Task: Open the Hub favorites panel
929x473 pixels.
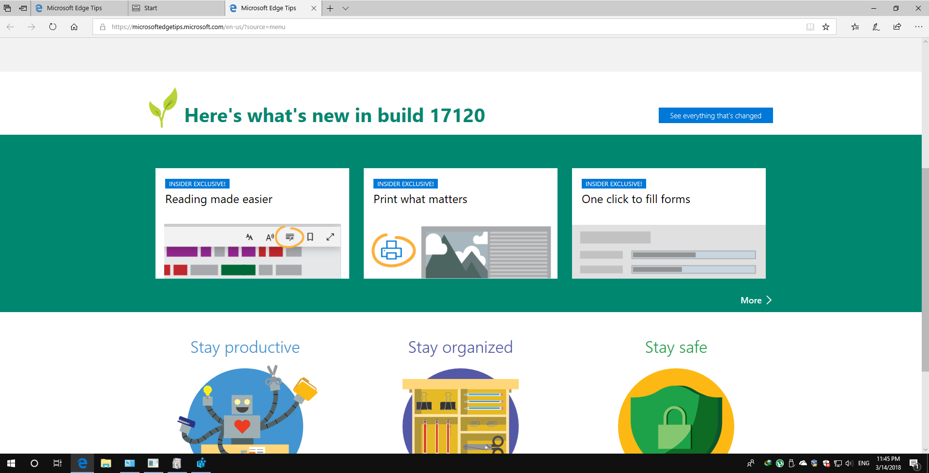Action: pyautogui.click(x=855, y=27)
